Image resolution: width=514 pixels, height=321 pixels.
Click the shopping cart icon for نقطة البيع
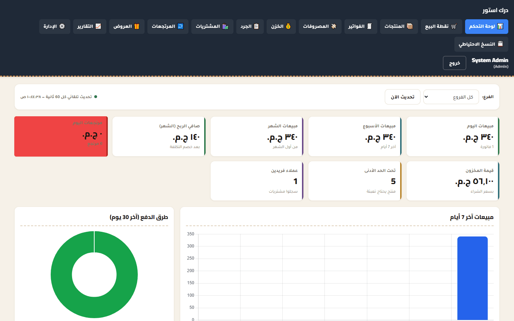click(x=454, y=26)
